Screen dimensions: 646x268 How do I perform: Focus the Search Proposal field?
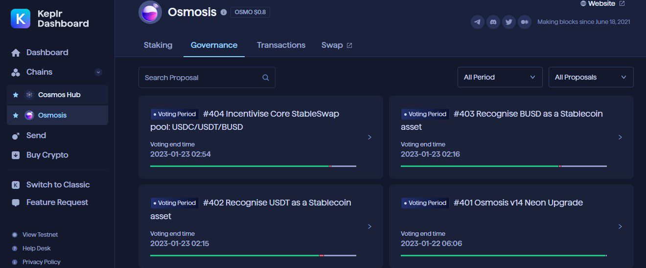coord(207,78)
